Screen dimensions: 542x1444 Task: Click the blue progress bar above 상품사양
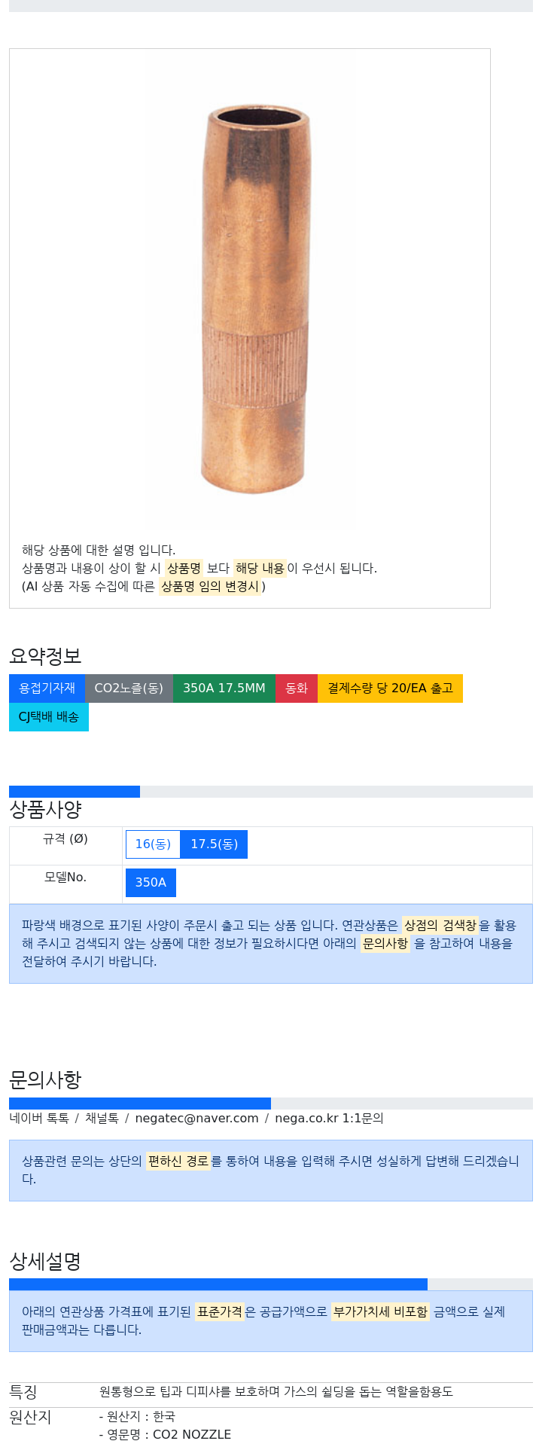click(x=75, y=791)
